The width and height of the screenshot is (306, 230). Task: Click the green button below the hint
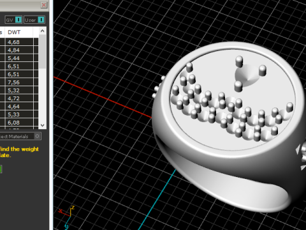click(x=1, y=169)
